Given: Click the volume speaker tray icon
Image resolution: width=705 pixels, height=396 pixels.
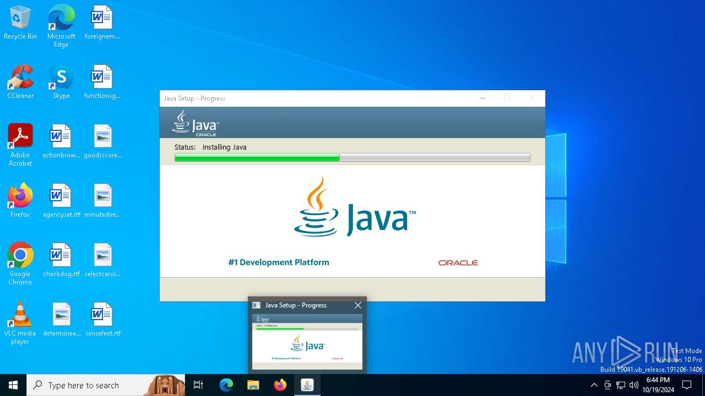Looking at the screenshot, I should (634, 385).
